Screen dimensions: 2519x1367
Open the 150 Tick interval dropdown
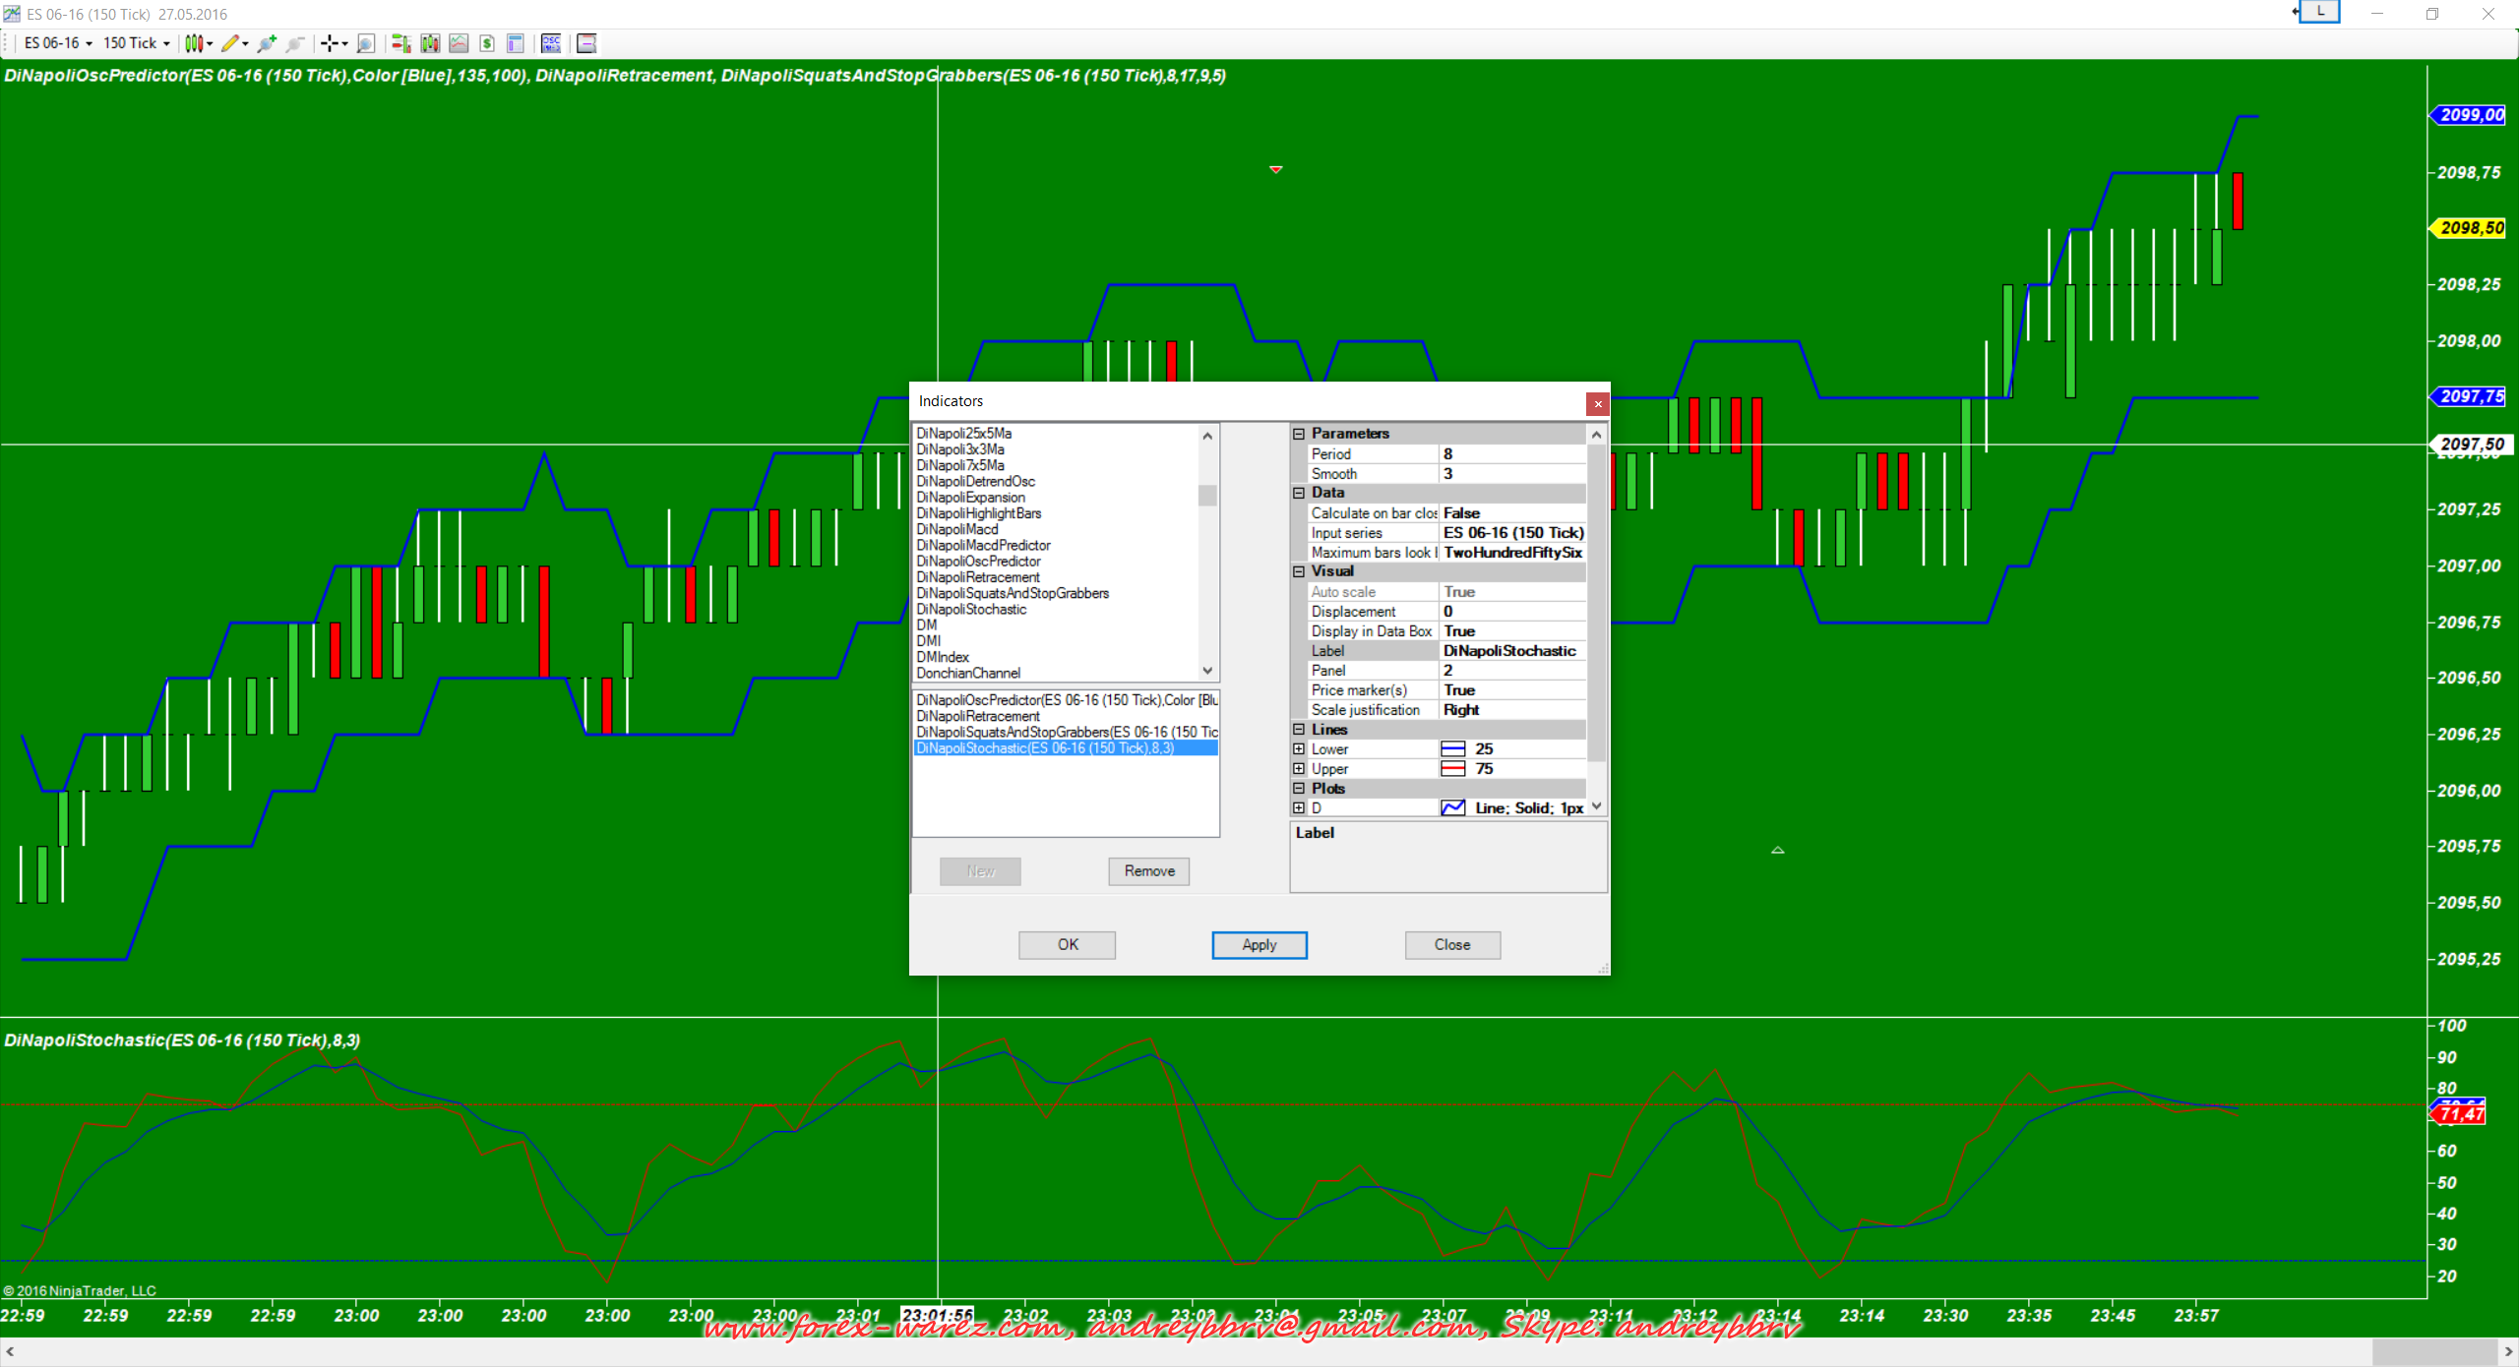136,43
